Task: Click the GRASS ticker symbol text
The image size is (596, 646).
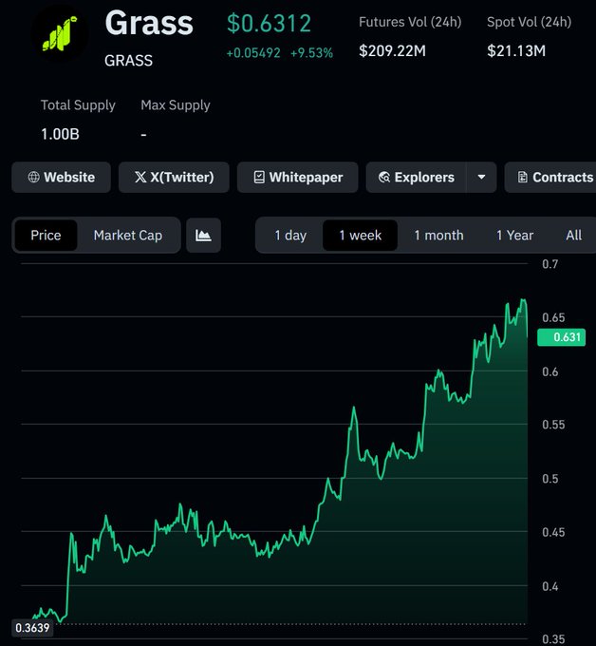Action: [128, 61]
